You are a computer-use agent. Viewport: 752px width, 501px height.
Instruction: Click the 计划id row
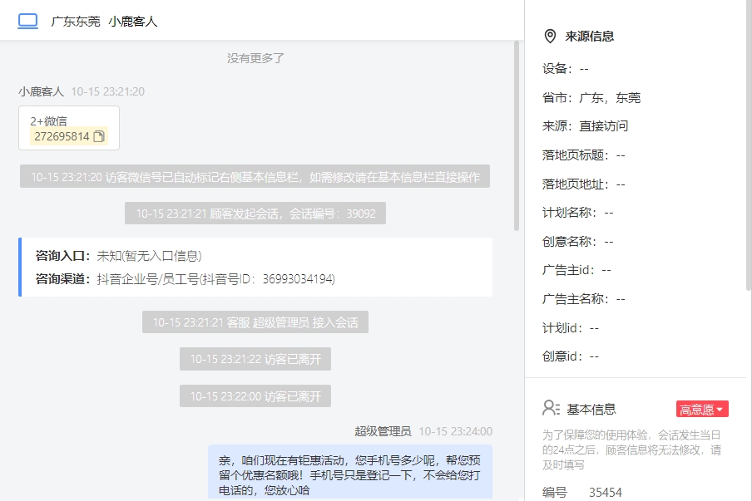(571, 328)
